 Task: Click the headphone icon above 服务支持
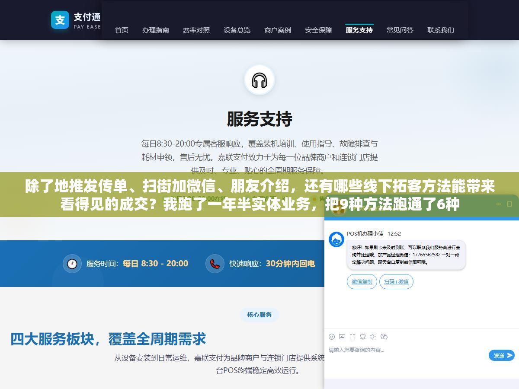(259, 80)
